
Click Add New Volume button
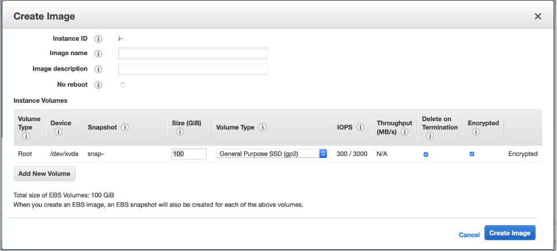pos(44,173)
